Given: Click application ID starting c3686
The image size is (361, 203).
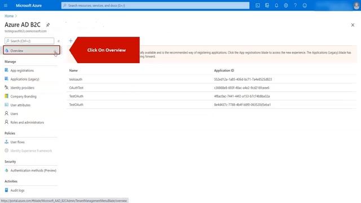Looking at the screenshot, I should click(x=241, y=88).
